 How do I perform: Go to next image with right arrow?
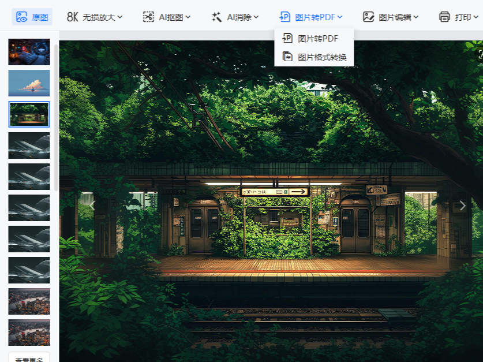pyautogui.click(x=462, y=206)
